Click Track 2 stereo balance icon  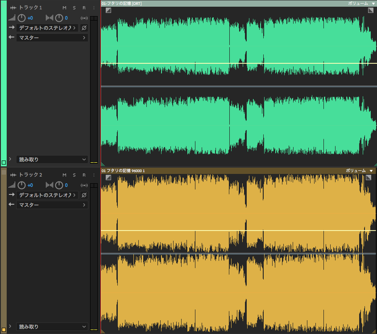point(50,185)
